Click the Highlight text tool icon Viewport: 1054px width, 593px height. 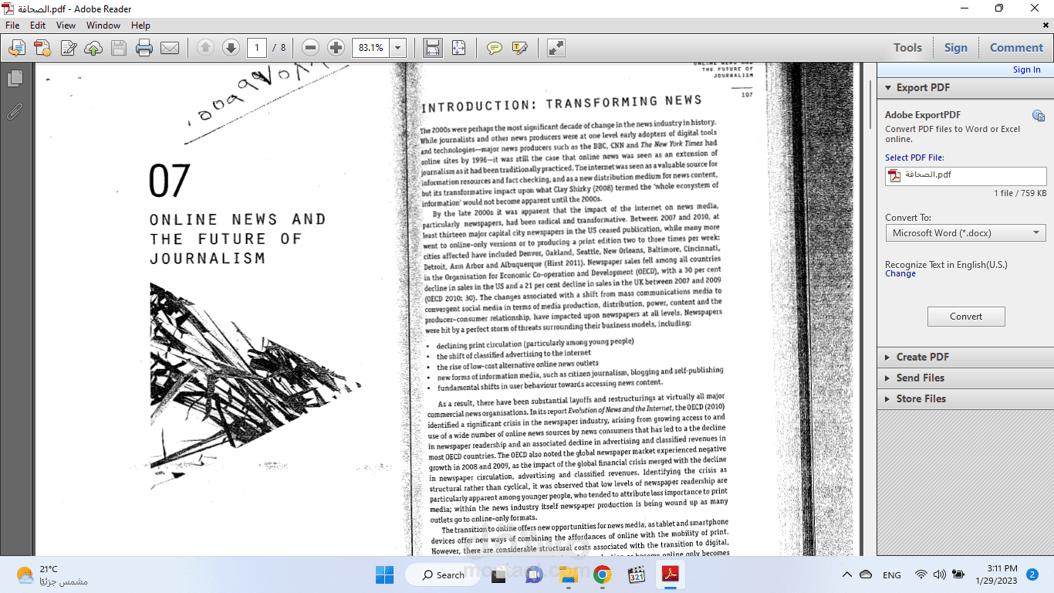point(520,48)
